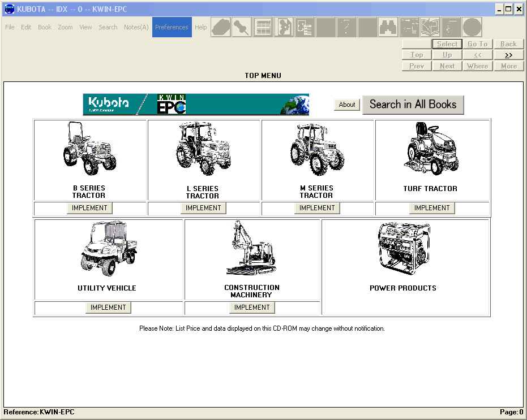Open the Zoom menu
The image size is (527, 420).
pyautogui.click(x=65, y=27)
